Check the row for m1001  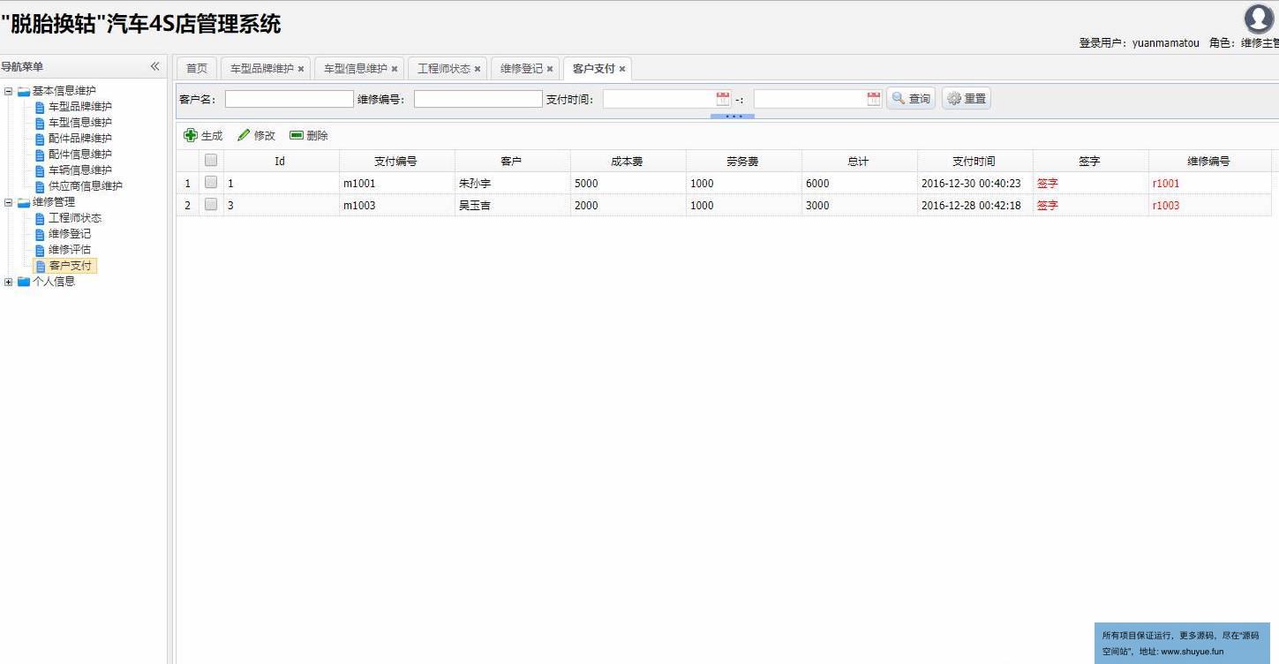tap(211, 182)
